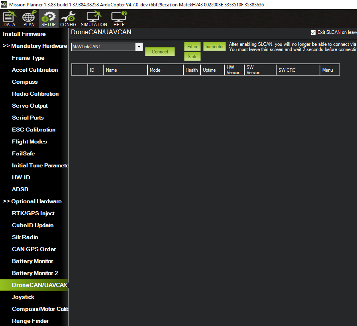Open the MAVLinkCAN1 dropdown arrow
The height and width of the screenshot is (326, 357).
click(x=139, y=47)
